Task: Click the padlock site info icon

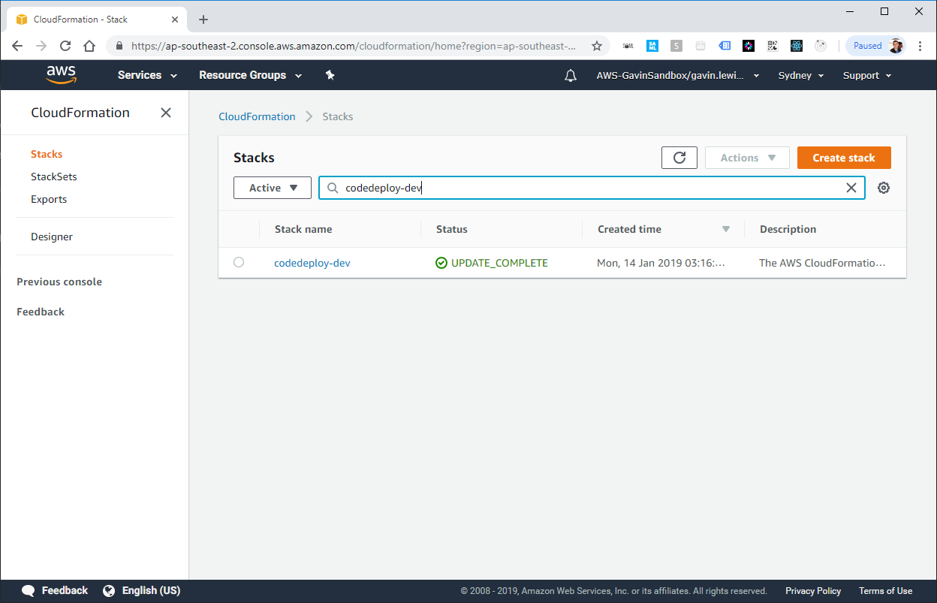Action: [119, 46]
